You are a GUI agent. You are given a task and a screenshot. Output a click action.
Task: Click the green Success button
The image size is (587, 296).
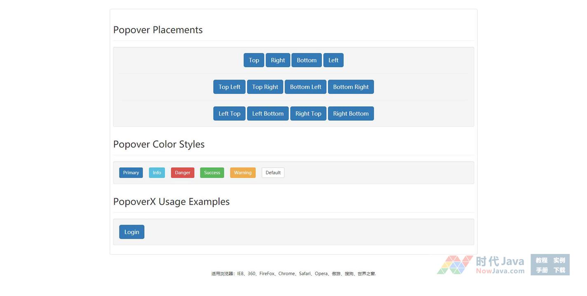212,173
